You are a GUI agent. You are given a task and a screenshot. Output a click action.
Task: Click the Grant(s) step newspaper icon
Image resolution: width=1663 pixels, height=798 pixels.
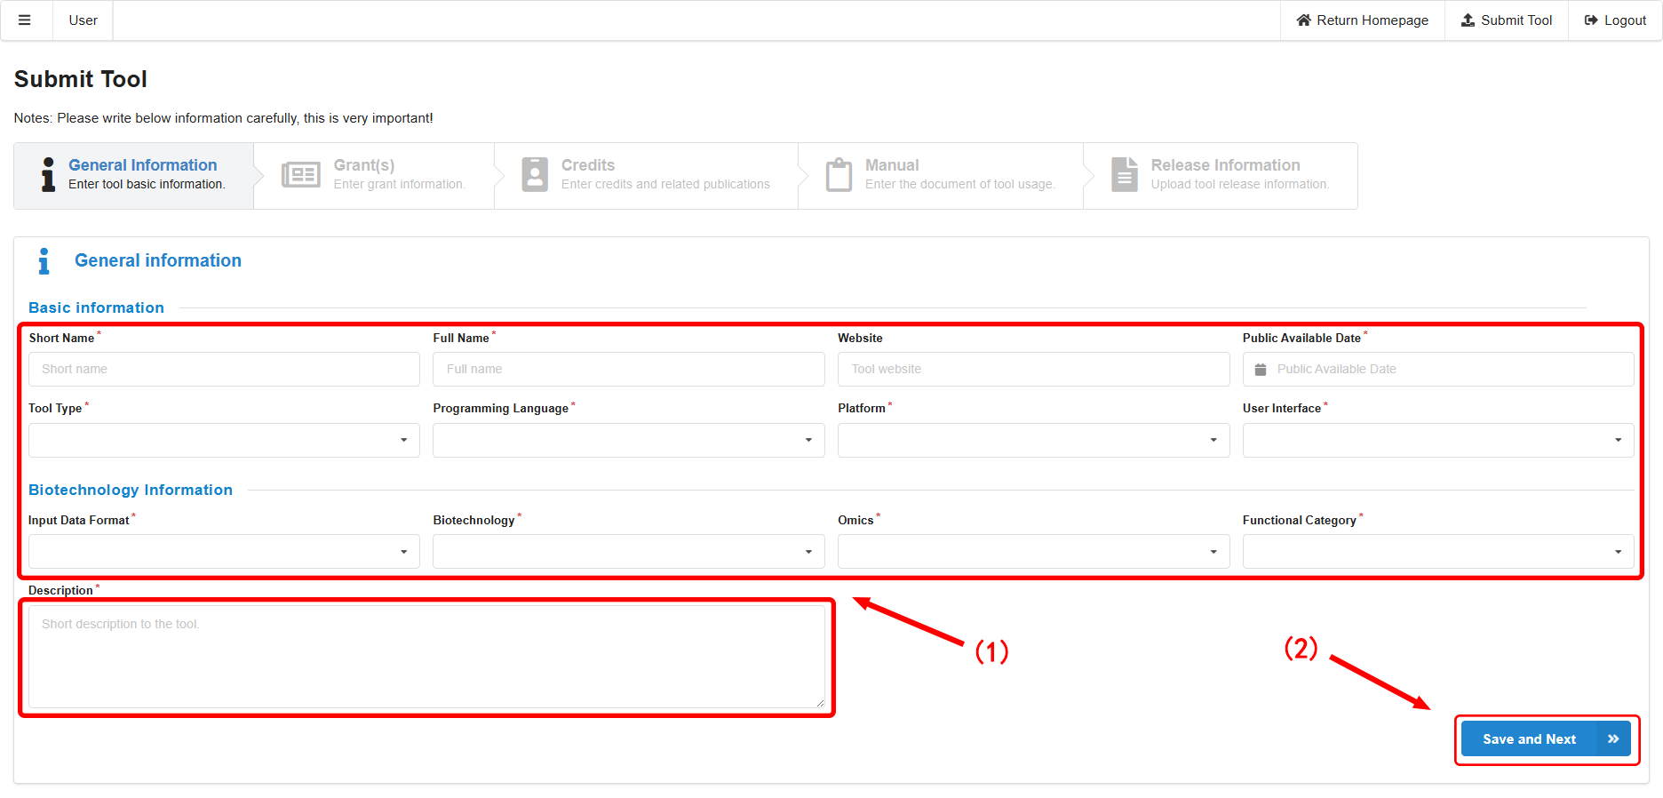[x=300, y=175]
